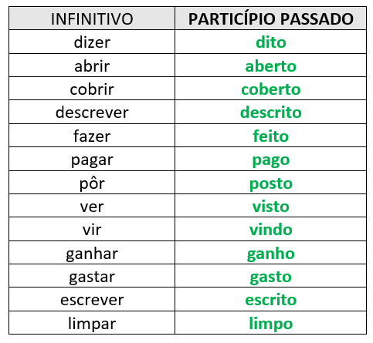Image resolution: width=373 pixels, height=343 pixels.
Task: Select the green word vindo
Action: pos(271,230)
